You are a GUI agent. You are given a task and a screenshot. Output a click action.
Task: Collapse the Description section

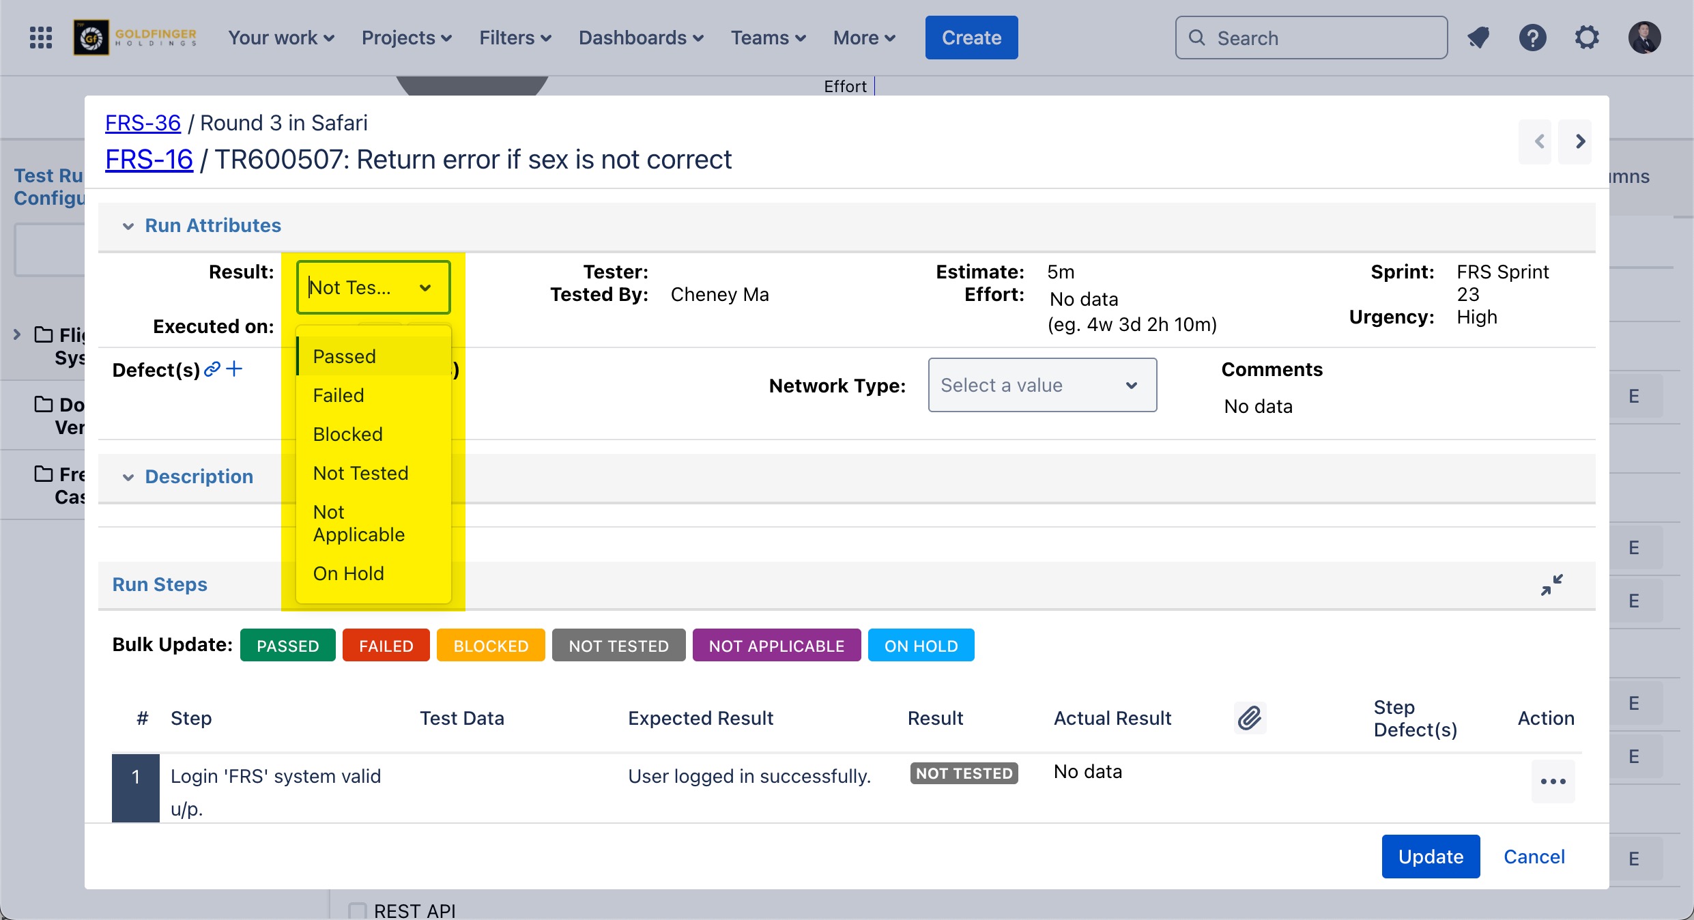point(128,477)
